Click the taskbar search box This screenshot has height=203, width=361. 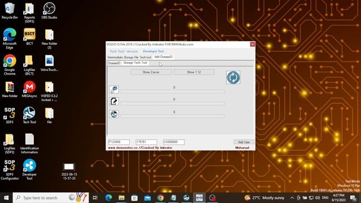51,198
